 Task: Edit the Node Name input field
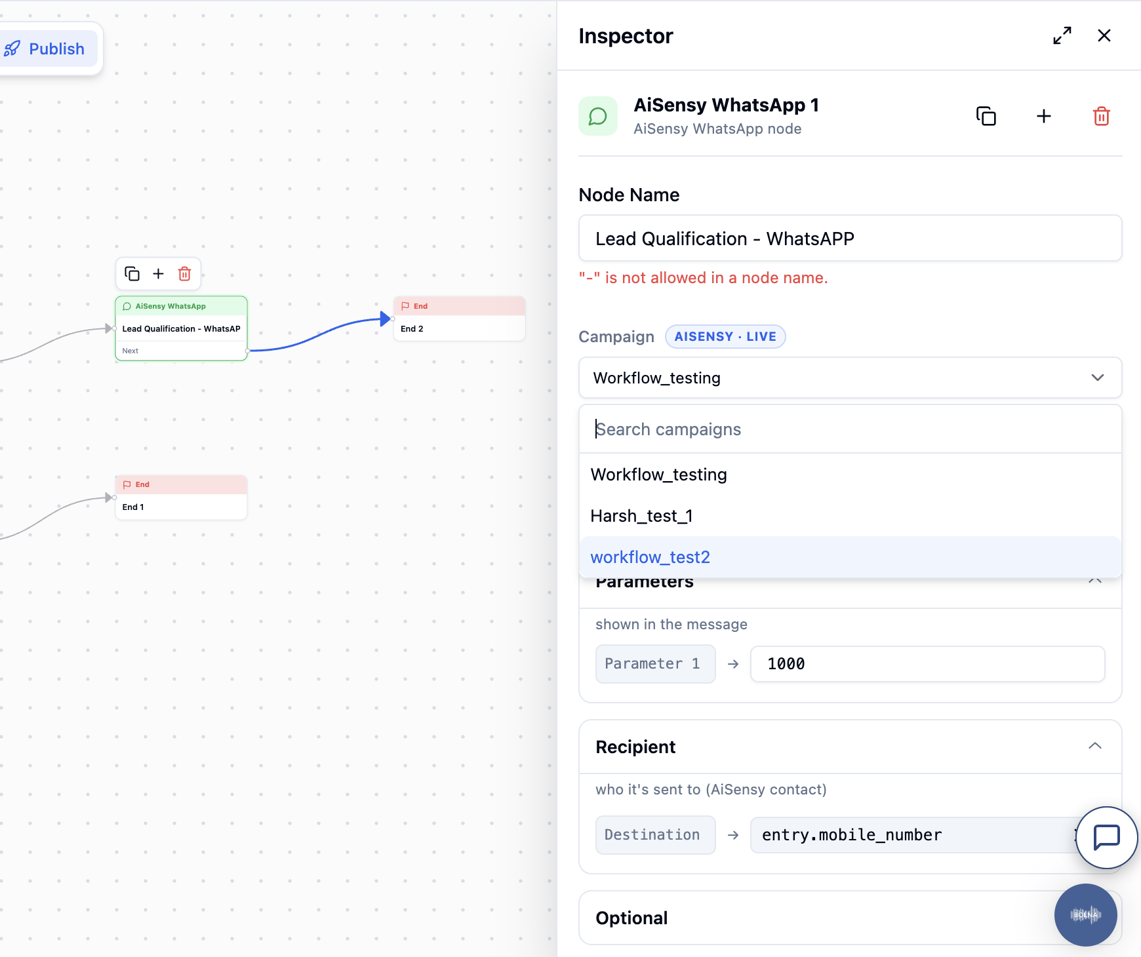pos(850,239)
